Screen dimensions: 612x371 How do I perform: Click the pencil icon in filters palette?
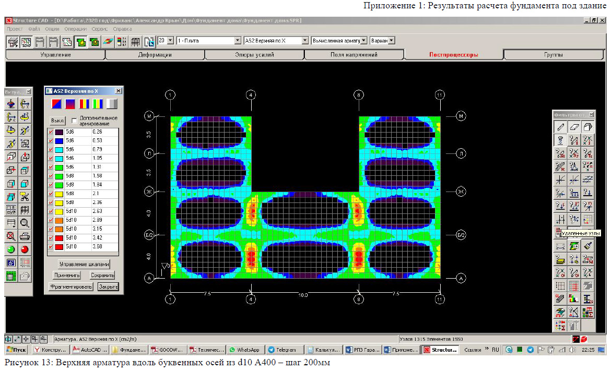point(560,127)
